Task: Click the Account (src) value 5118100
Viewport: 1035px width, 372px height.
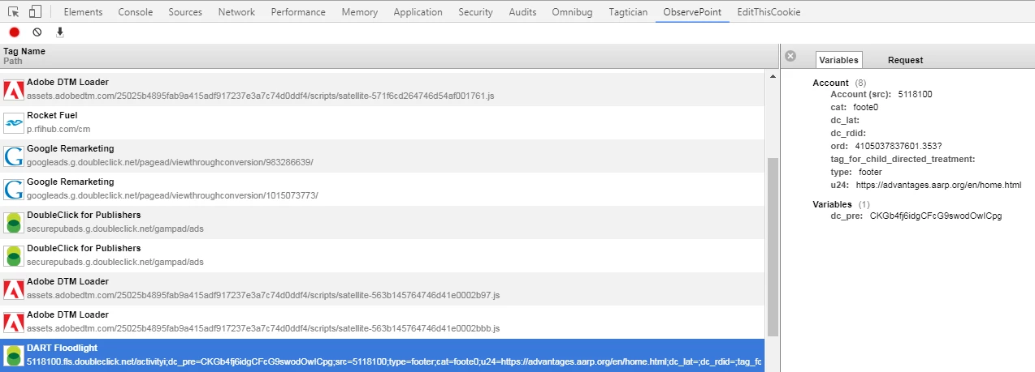Action: coord(915,94)
